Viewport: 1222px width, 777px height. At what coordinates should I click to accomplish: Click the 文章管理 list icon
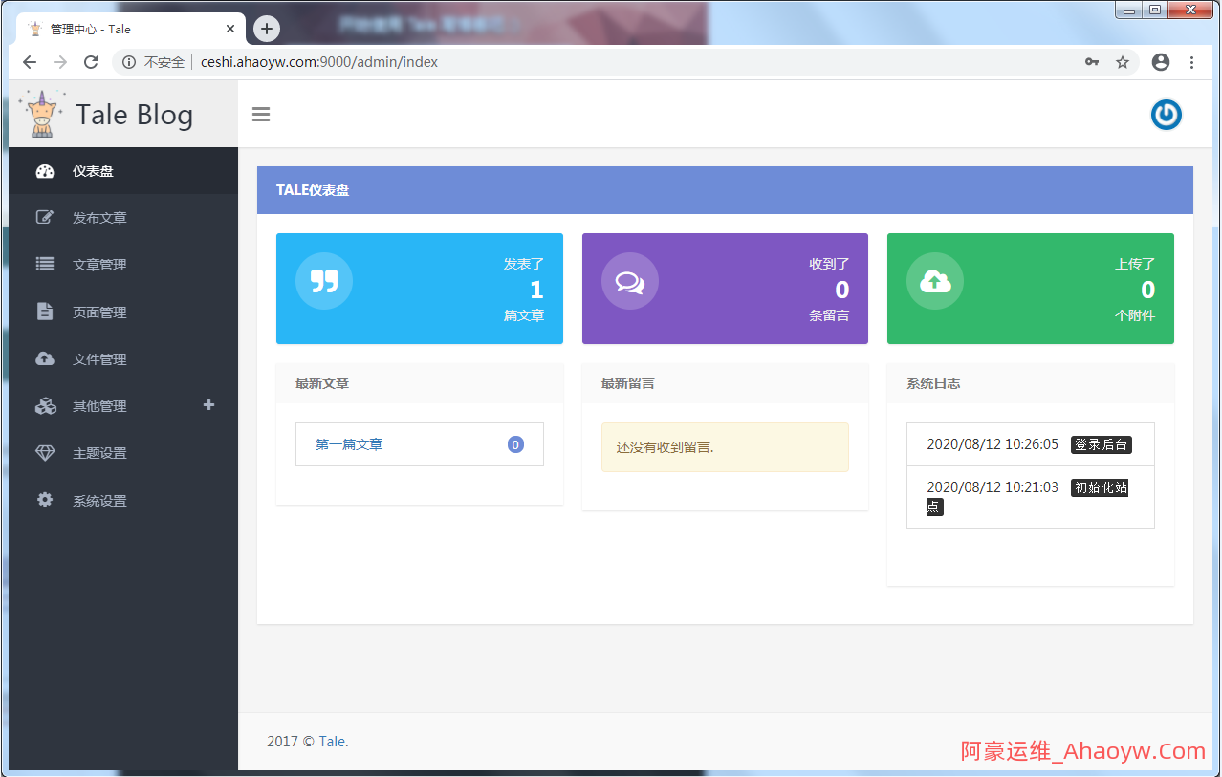[x=45, y=265]
